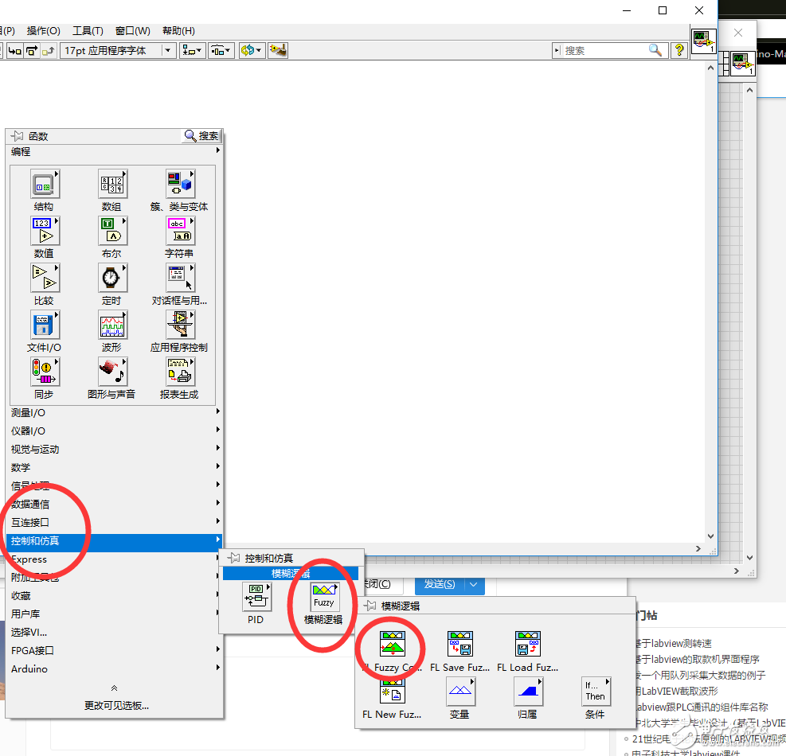The image size is (786, 756).
Task: Click the toolbar 搜索 search field
Action: click(x=604, y=50)
